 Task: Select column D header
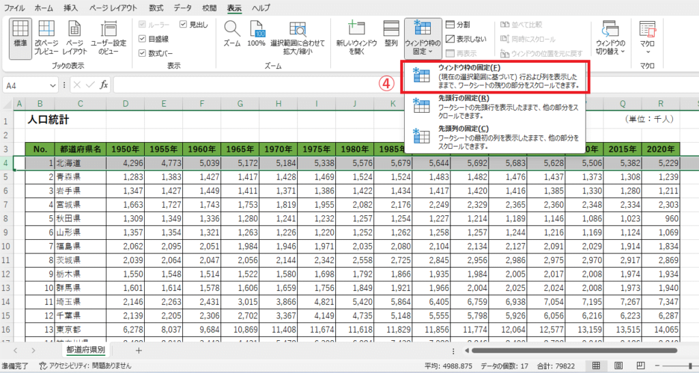(126, 104)
